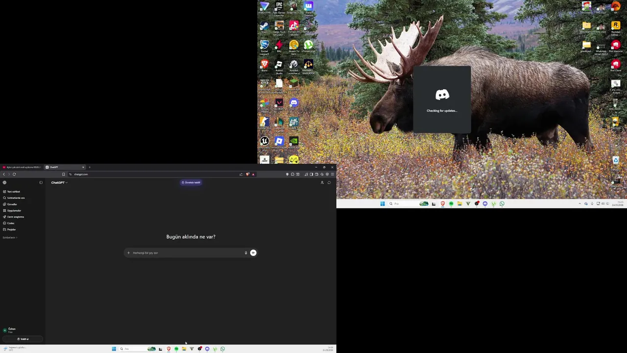Click the Teklif al button

click(x=23, y=339)
